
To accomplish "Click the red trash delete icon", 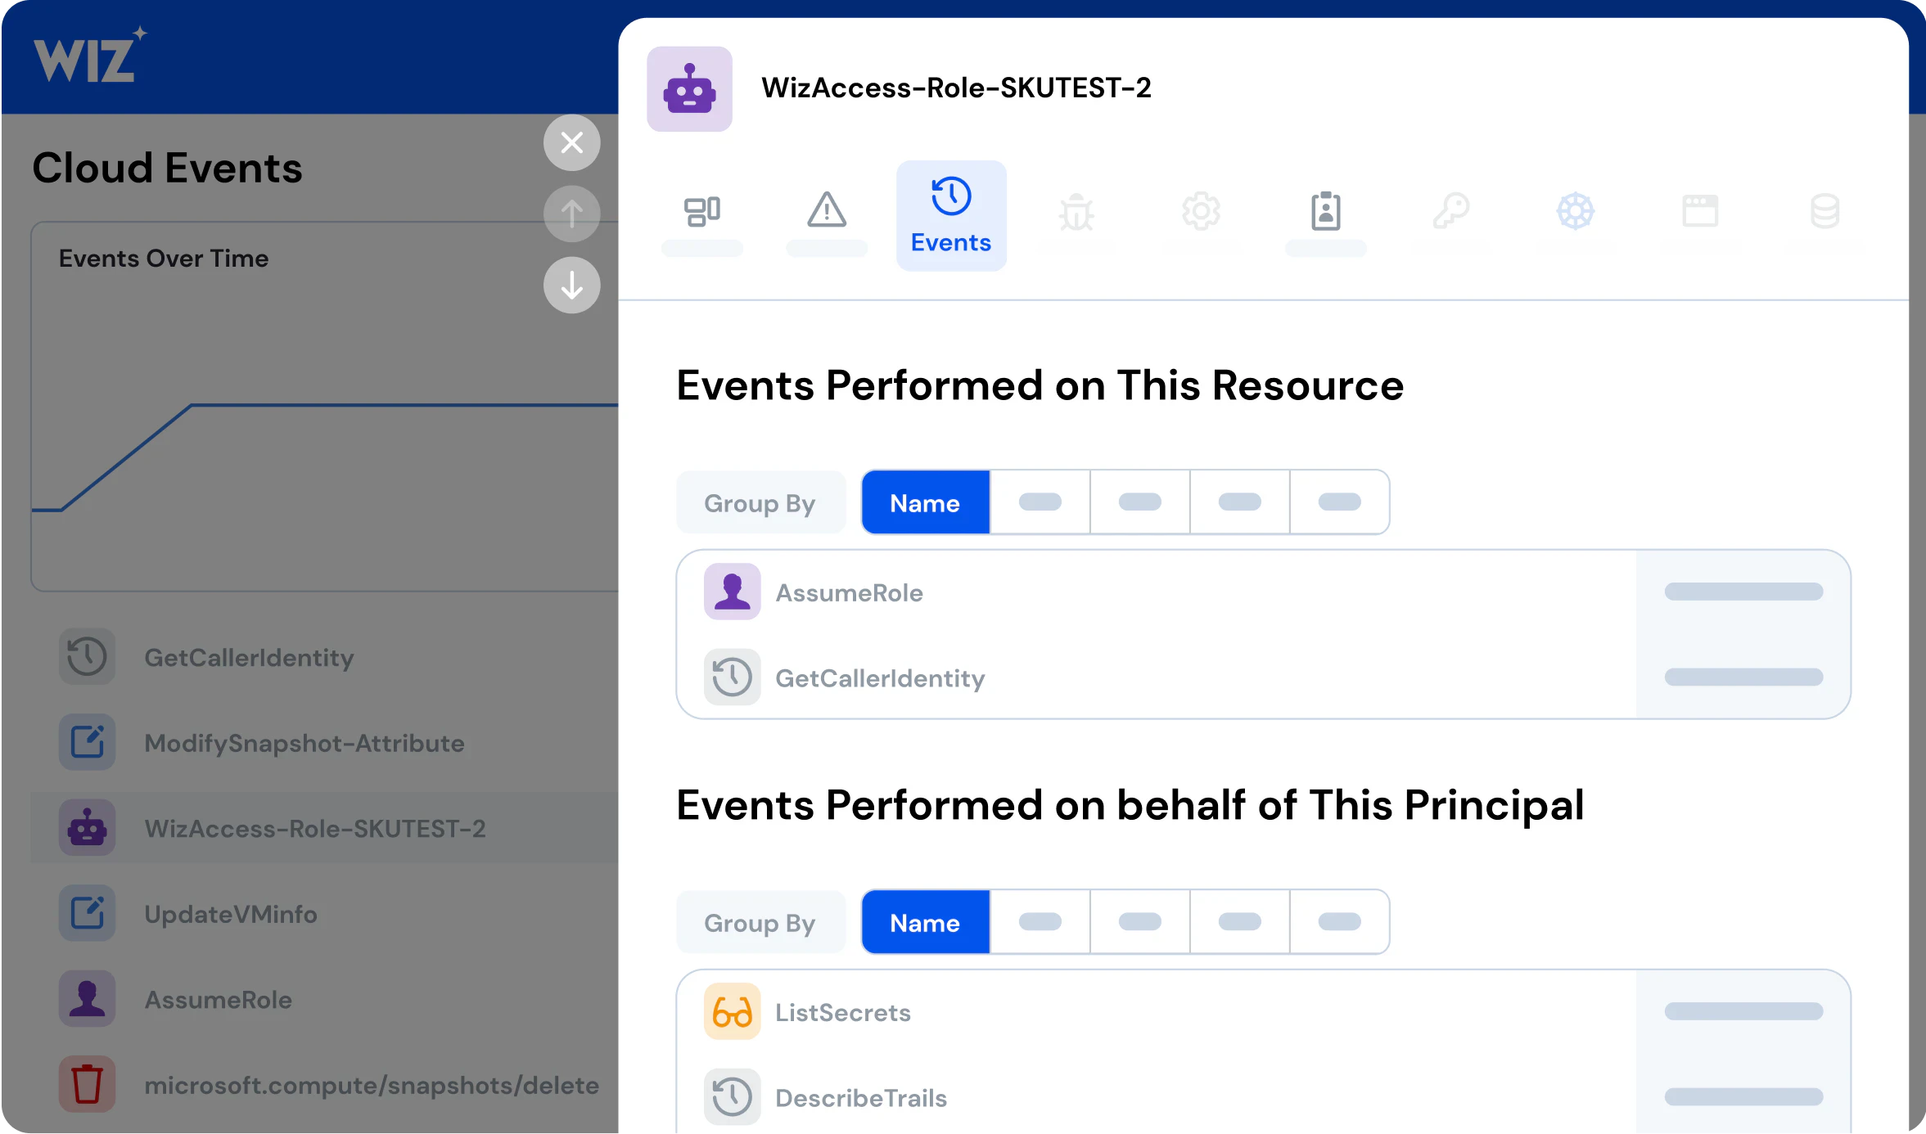I will pos(87,1084).
